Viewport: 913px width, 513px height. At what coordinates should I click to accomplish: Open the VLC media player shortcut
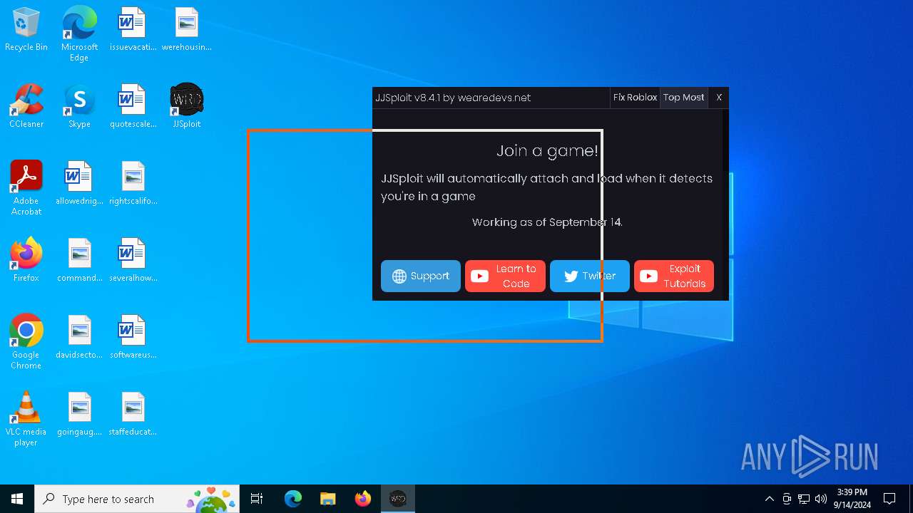(26, 419)
